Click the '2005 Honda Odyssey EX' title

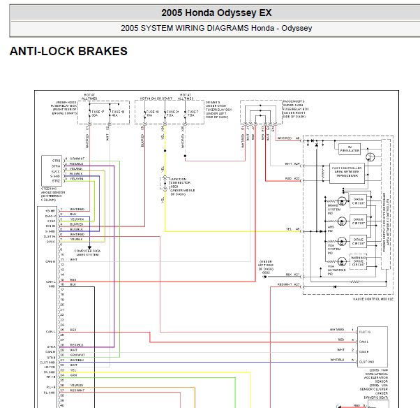(x=216, y=13)
